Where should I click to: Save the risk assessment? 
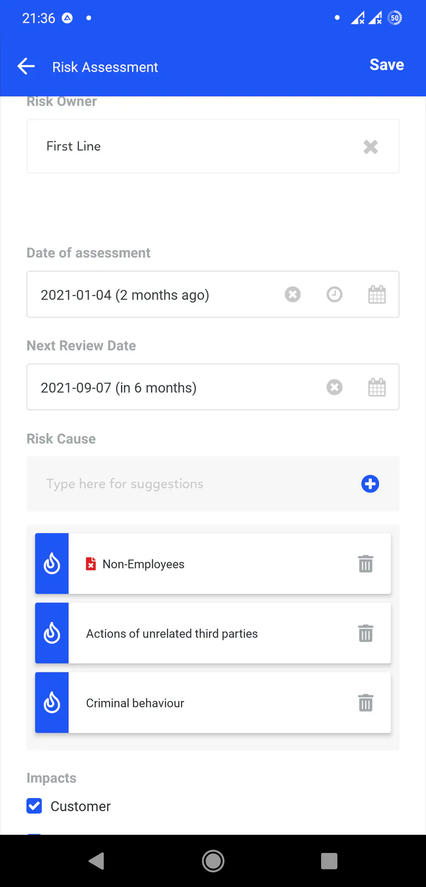pos(387,65)
